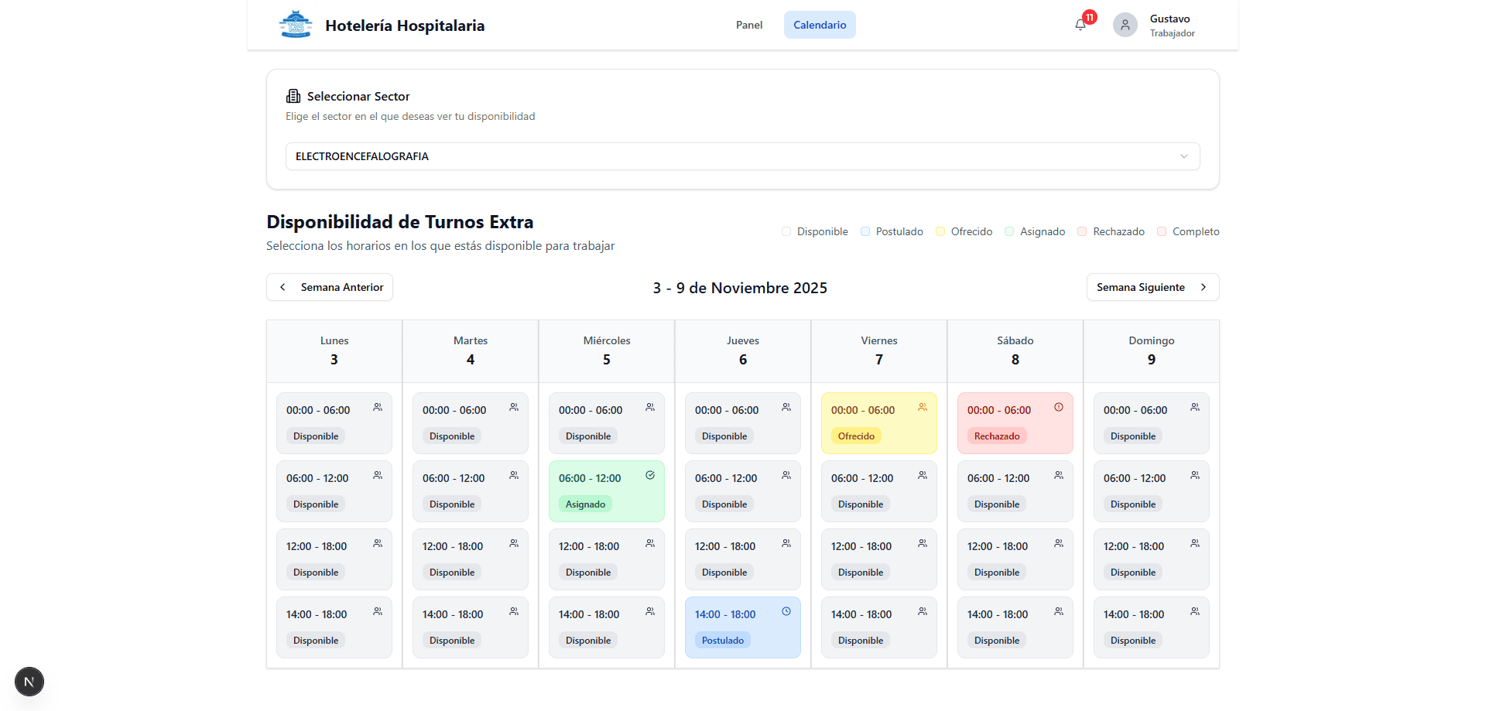Select the Domingo 12:00 - 18:00 Disponible slot
Image resolution: width=1486 pixels, height=711 pixels.
[1151, 559]
